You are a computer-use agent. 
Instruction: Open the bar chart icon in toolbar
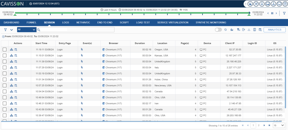(232, 30)
